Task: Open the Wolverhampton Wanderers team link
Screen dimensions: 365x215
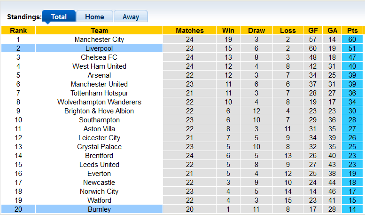Action: 99,102
